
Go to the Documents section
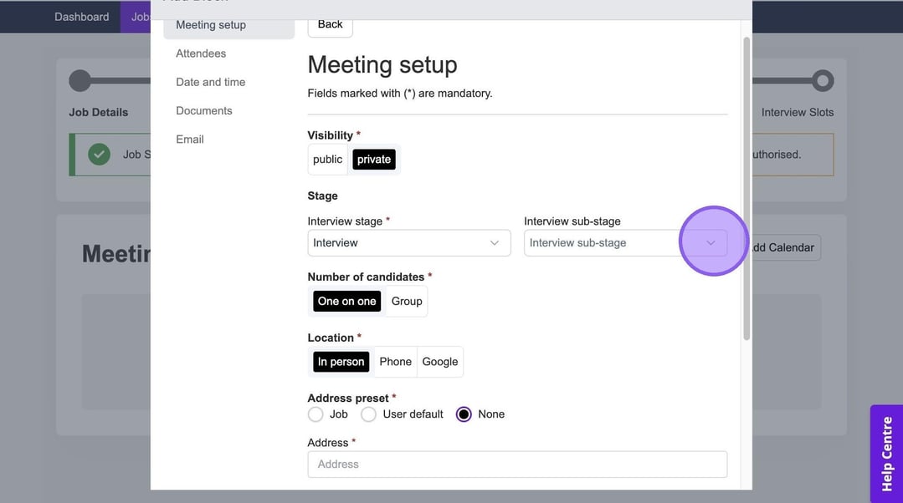coord(203,110)
